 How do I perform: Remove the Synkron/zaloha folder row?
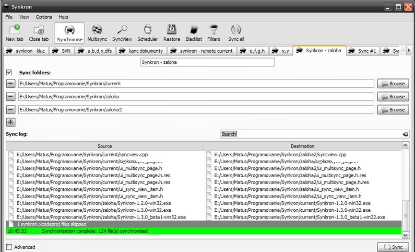click(10, 96)
